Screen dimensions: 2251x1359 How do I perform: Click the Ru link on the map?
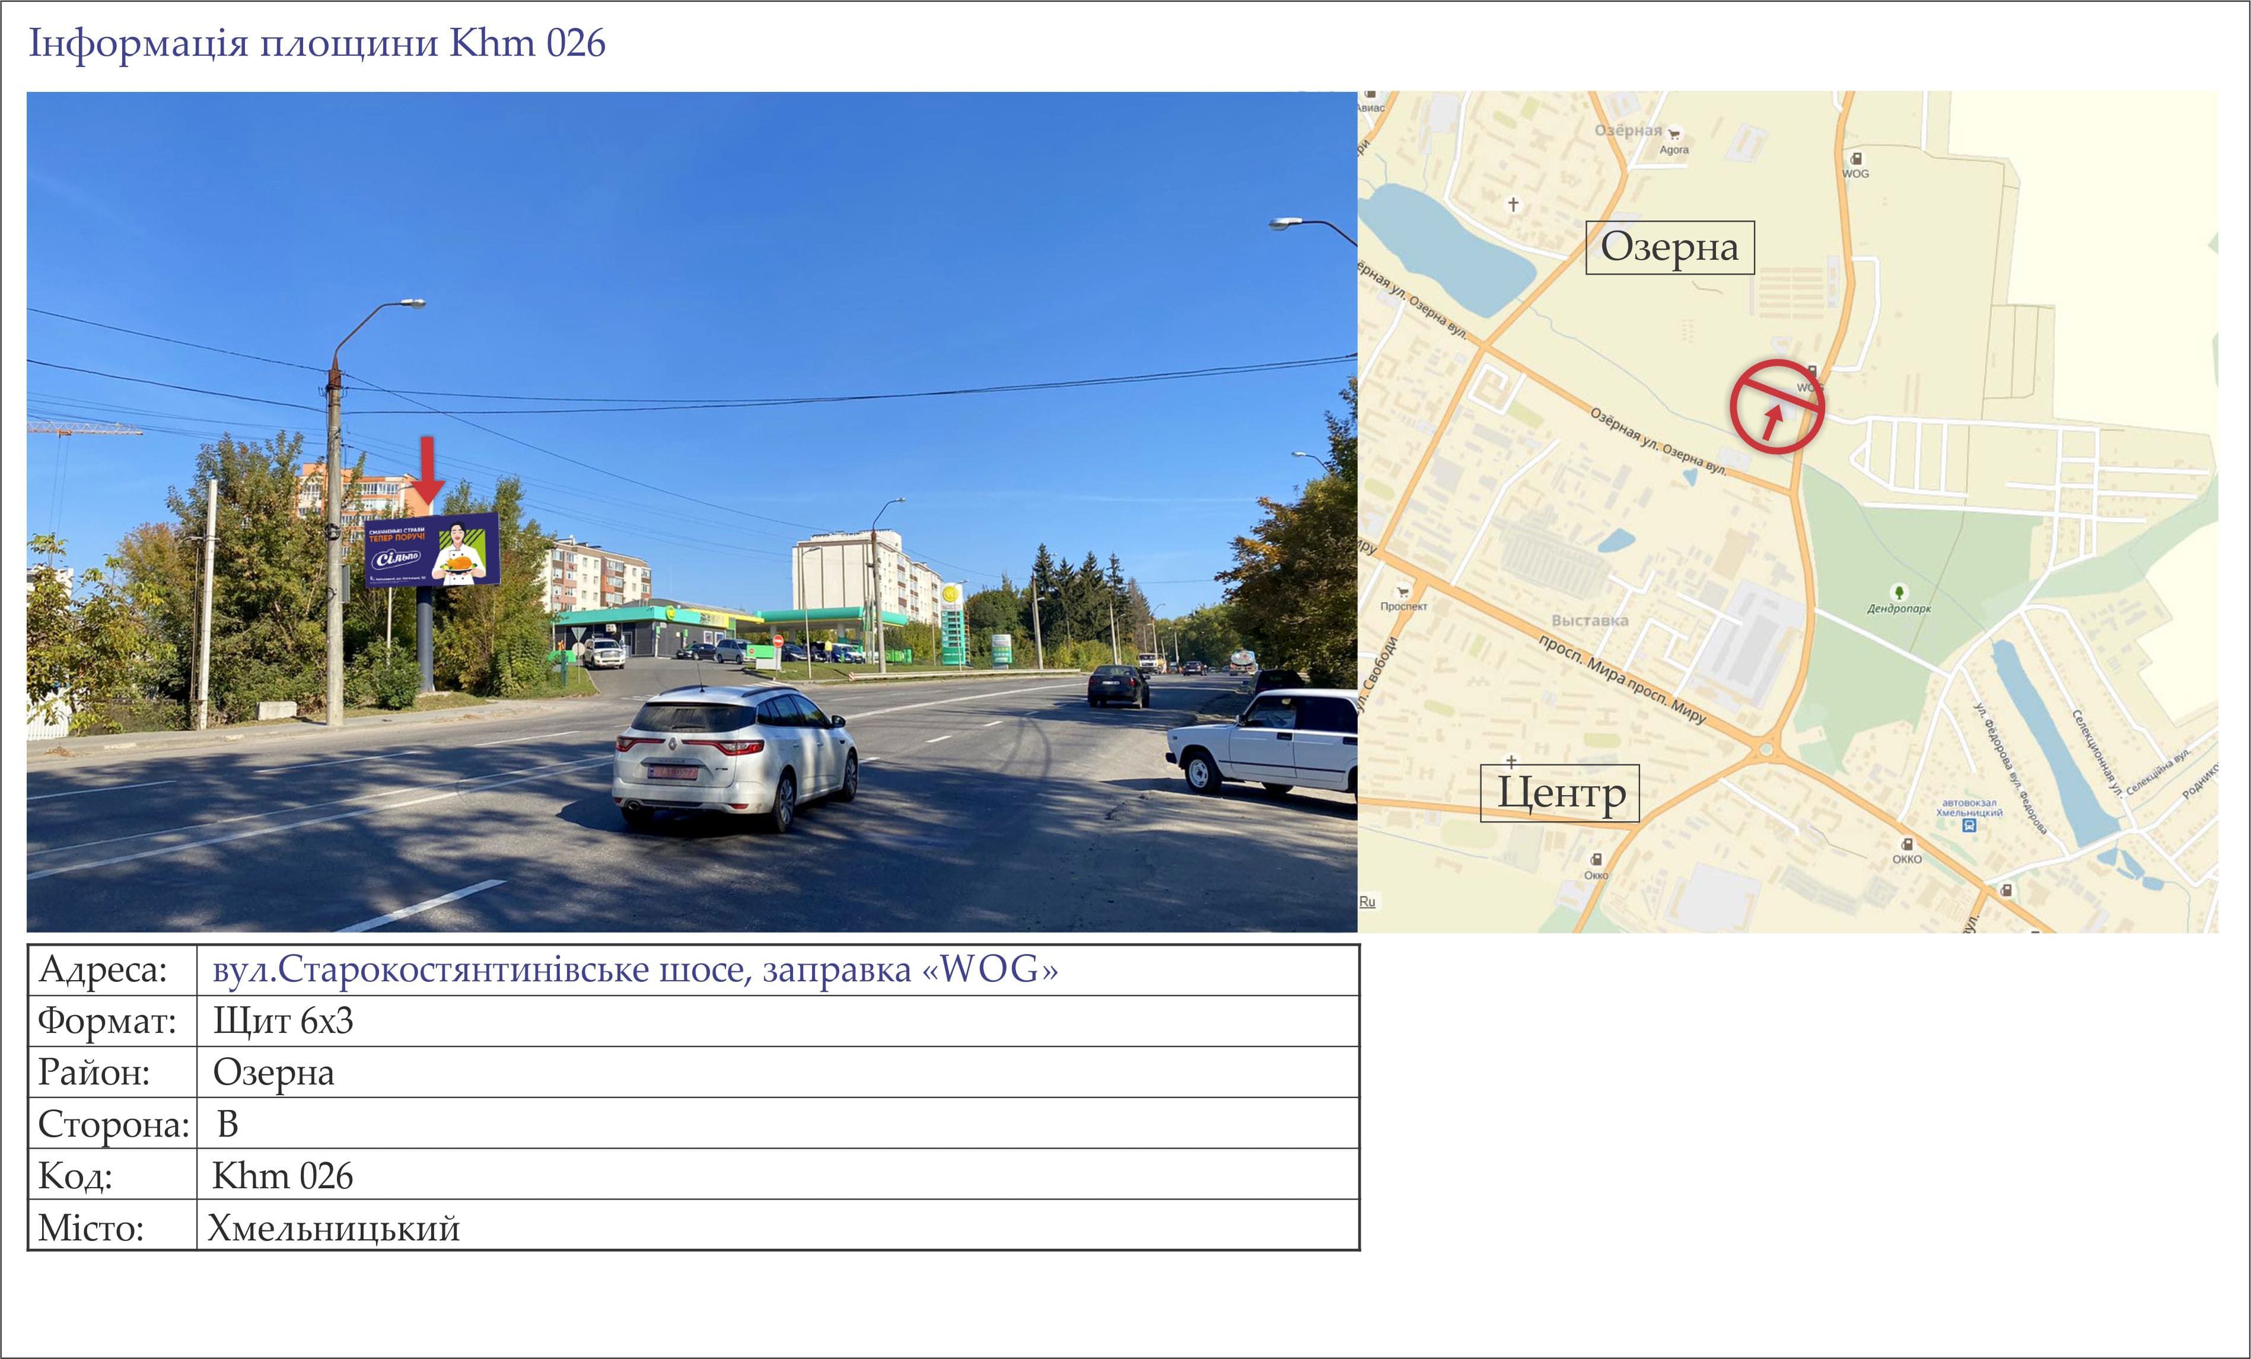point(1367,901)
